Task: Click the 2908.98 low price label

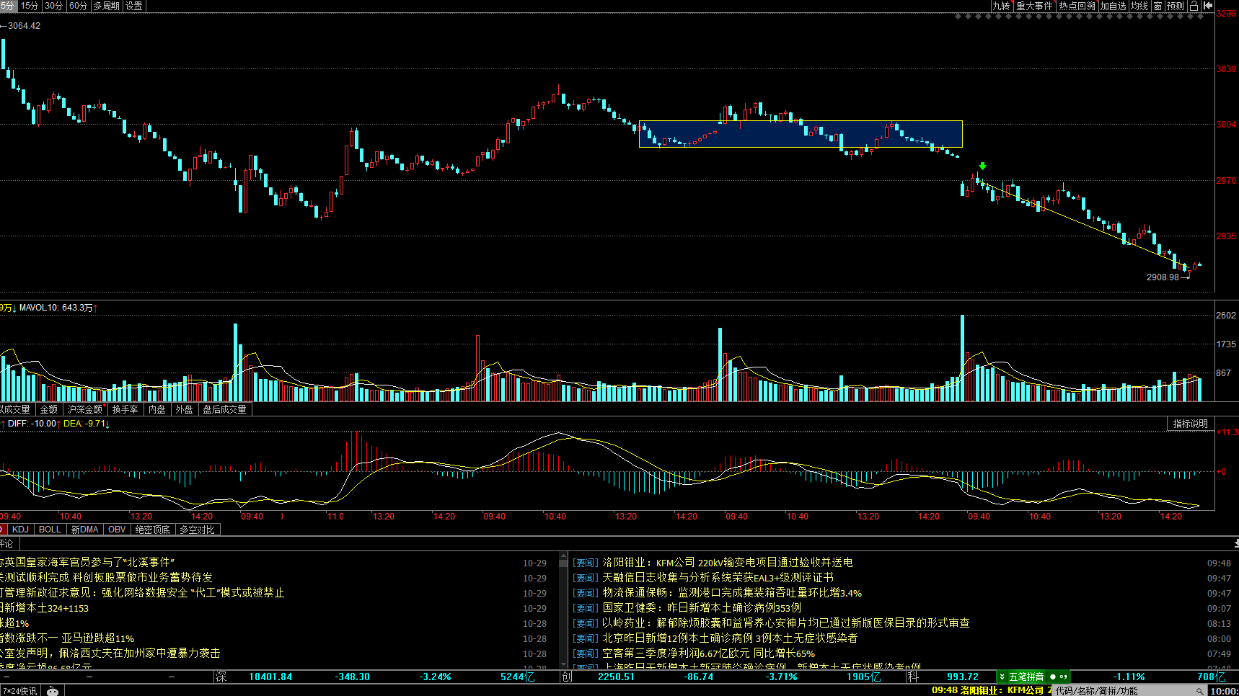Action: coord(1163,277)
